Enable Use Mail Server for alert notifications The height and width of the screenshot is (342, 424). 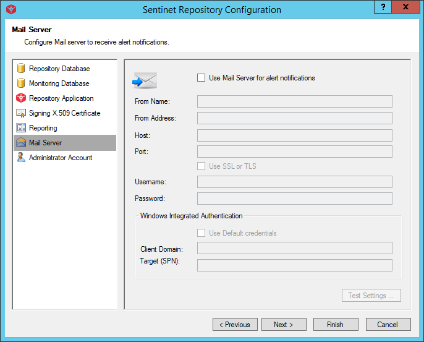click(201, 78)
